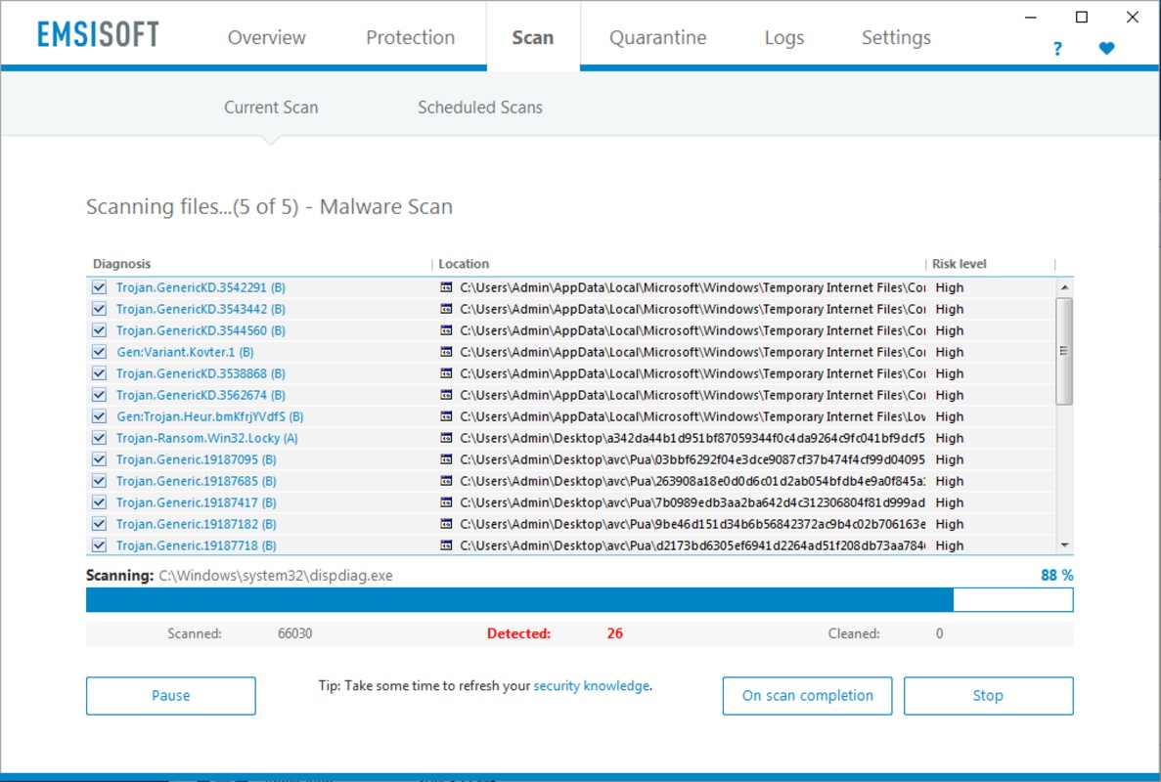Viewport: 1161px width, 782px height.
Task: Uncheck the Trojan.GenericKD.3543442 checkbox
Action: [x=99, y=309]
